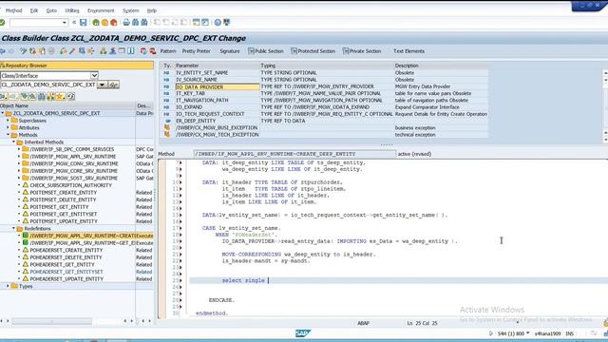Screen dimensions: 608x342
Task: Click the Favorites star icon in Repository Browser
Action: (61, 97)
